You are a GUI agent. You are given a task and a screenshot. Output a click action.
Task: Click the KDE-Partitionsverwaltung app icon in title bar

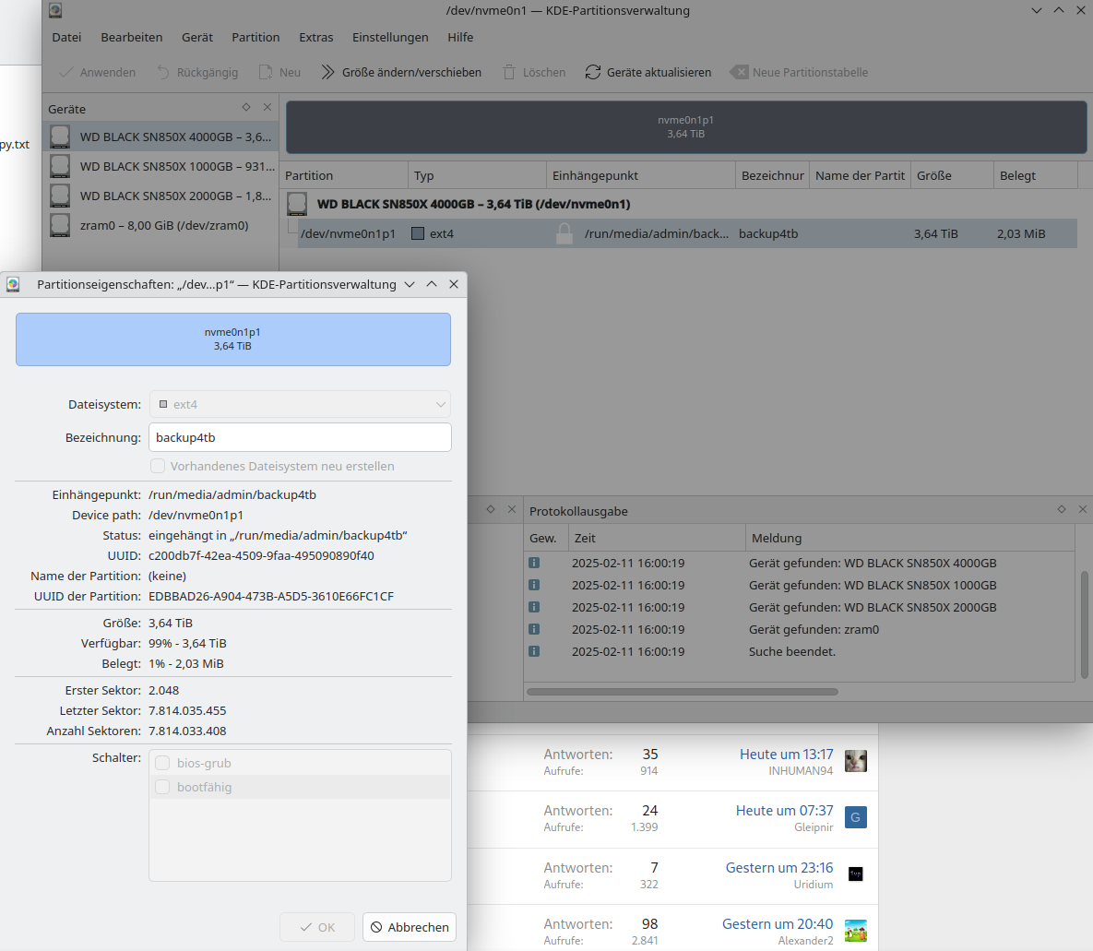click(x=55, y=10)
